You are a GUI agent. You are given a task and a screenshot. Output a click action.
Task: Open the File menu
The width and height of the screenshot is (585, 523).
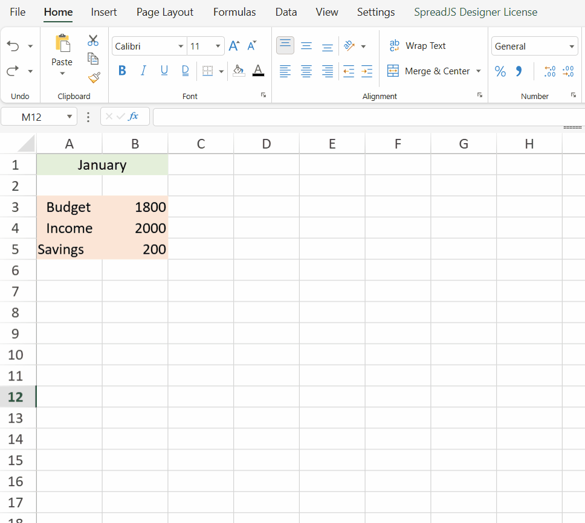click(x=18, y=12)
